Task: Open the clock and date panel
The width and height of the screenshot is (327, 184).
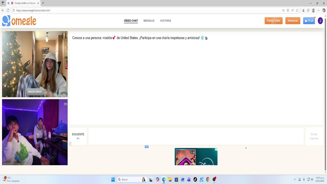Action: (x=320, y=179)
